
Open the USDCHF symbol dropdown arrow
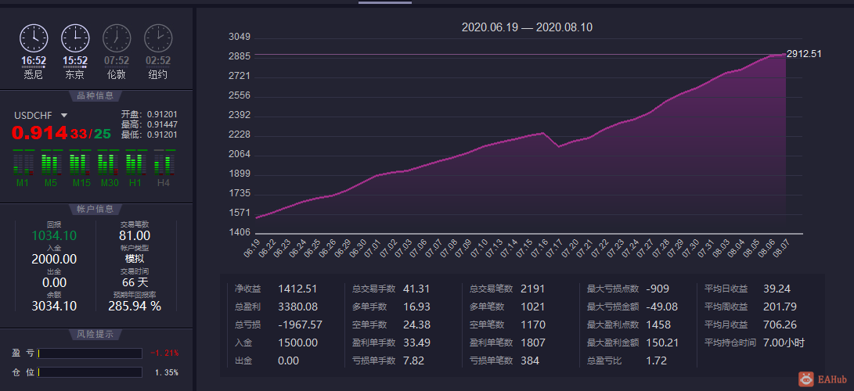pos(63,115)
